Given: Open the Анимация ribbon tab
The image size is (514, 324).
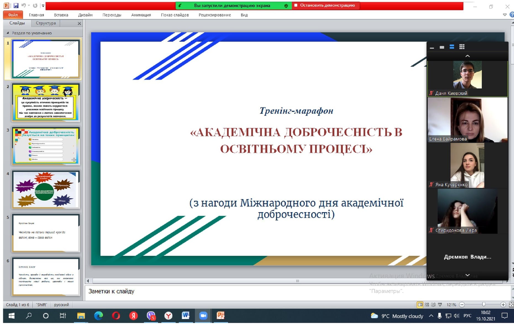Looking at the screenshot, I should (x=141, y=15).
